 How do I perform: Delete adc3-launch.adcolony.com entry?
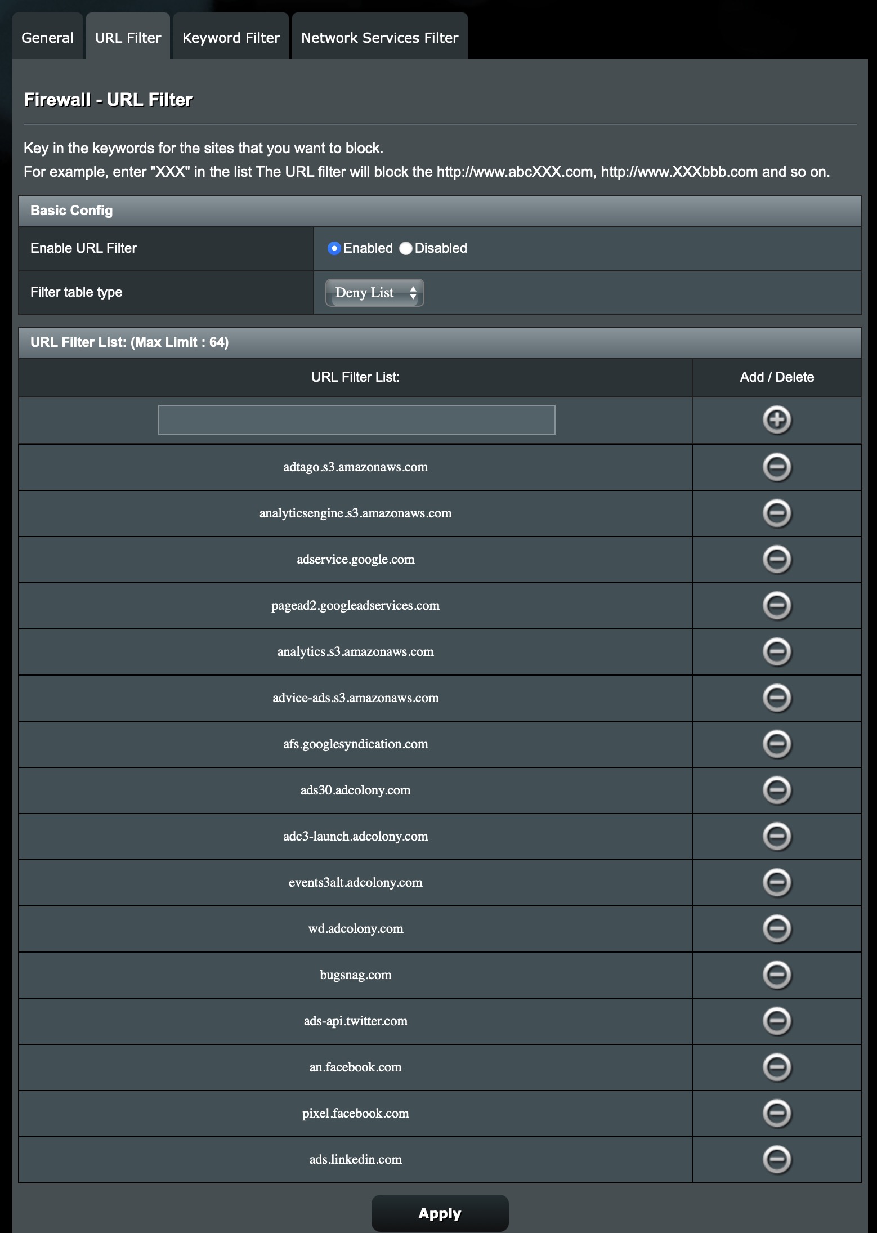tap(777, 837)
